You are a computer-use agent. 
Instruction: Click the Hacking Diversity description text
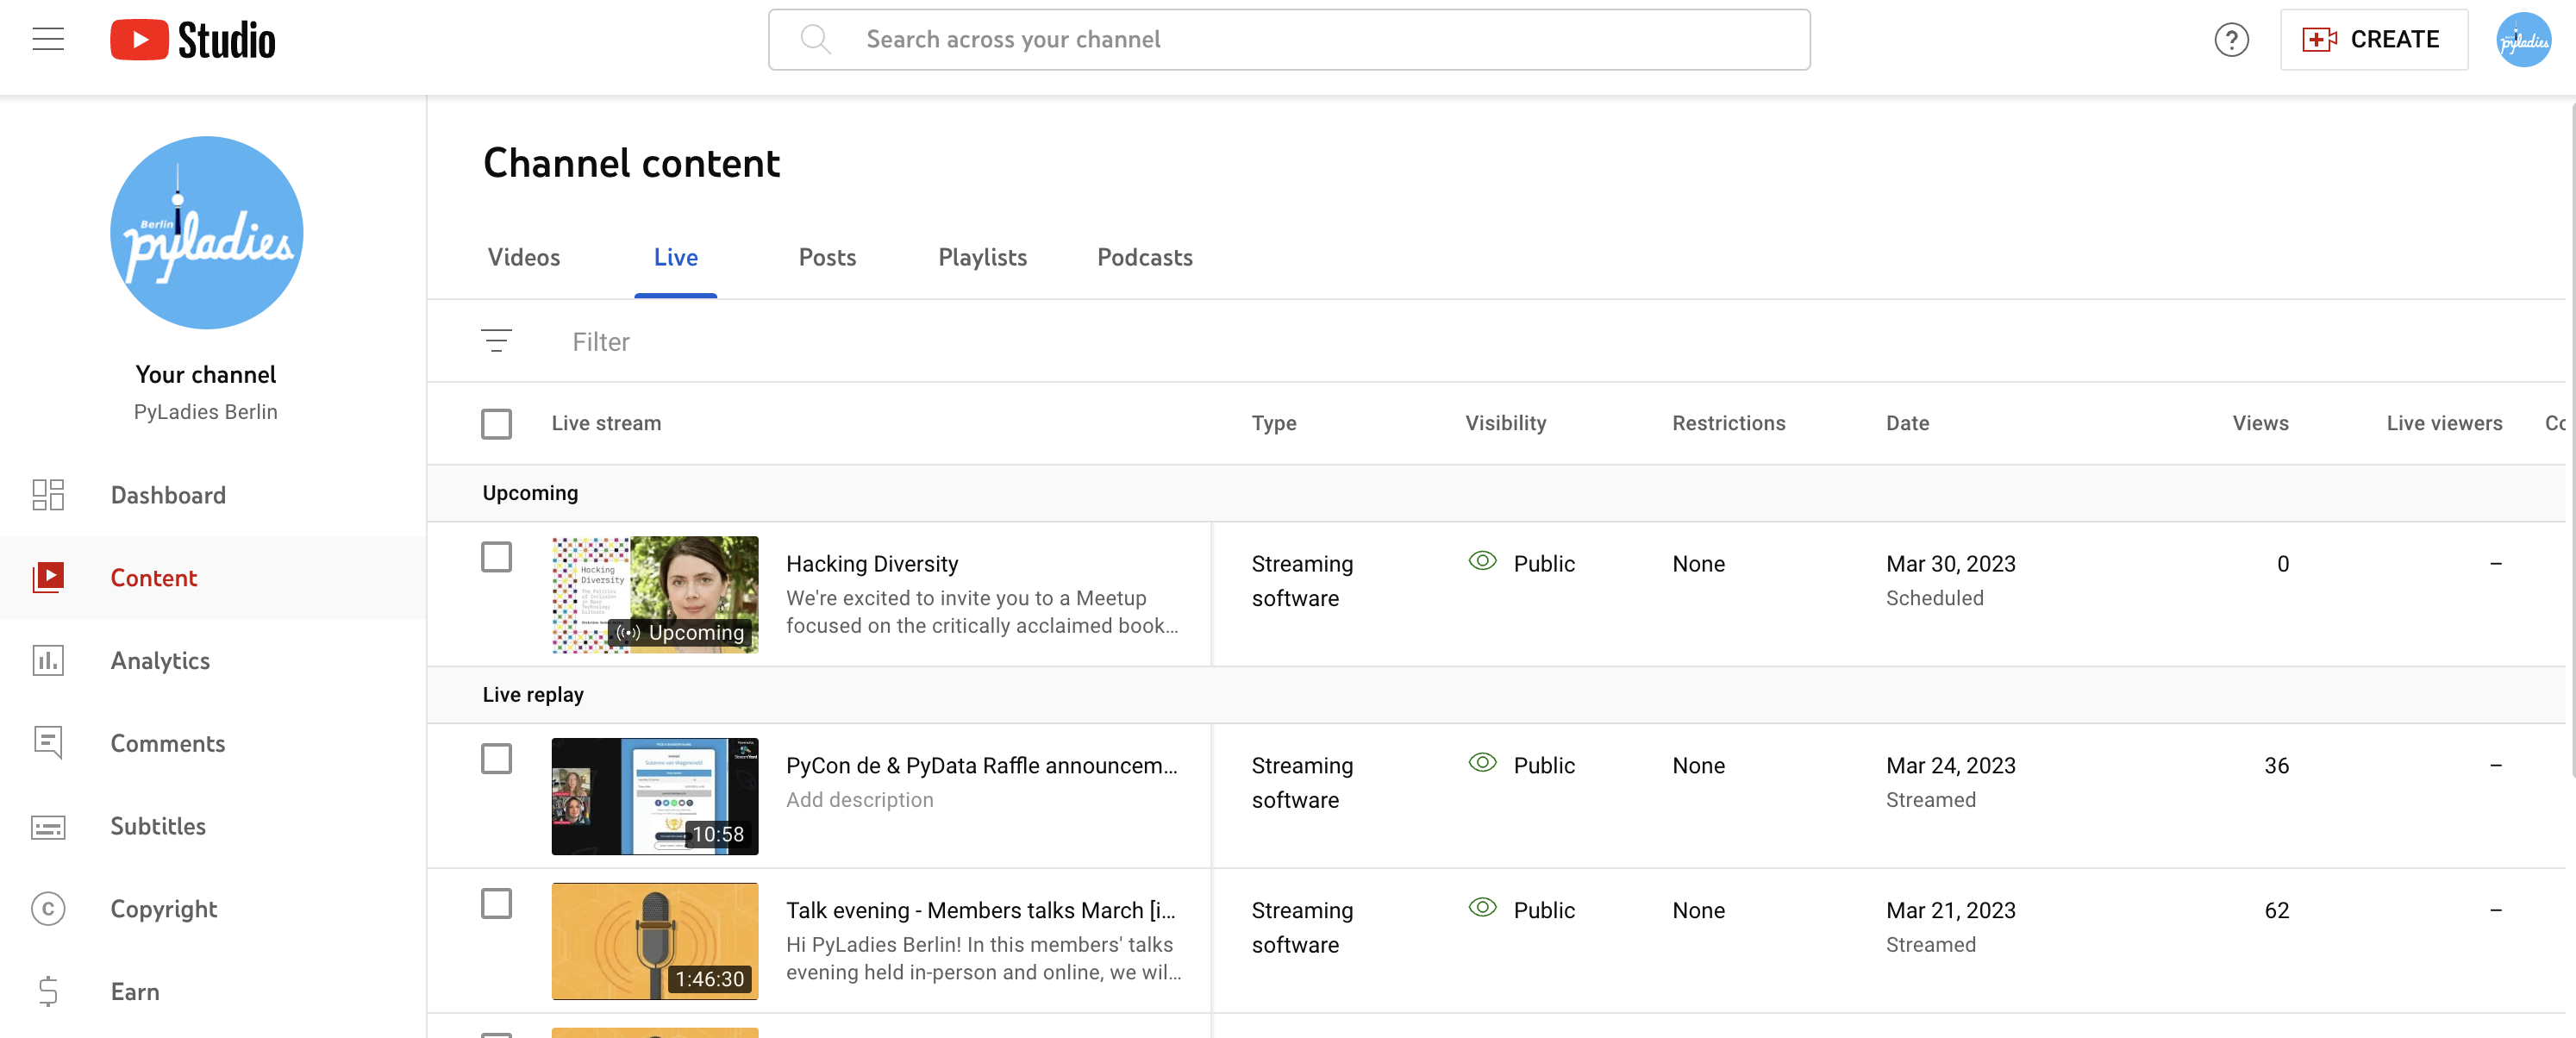coord(982,612)
